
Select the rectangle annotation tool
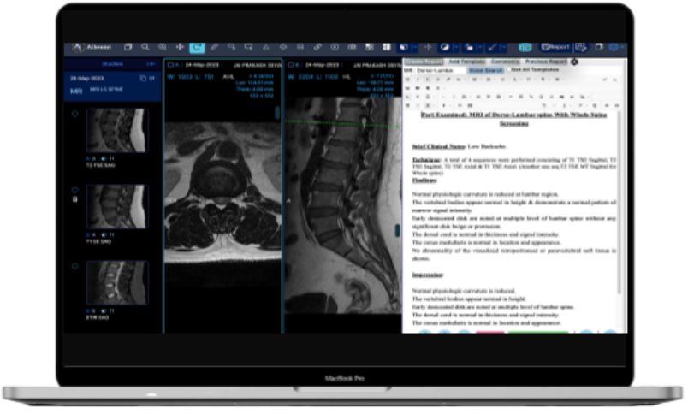(x=248, y=47)
